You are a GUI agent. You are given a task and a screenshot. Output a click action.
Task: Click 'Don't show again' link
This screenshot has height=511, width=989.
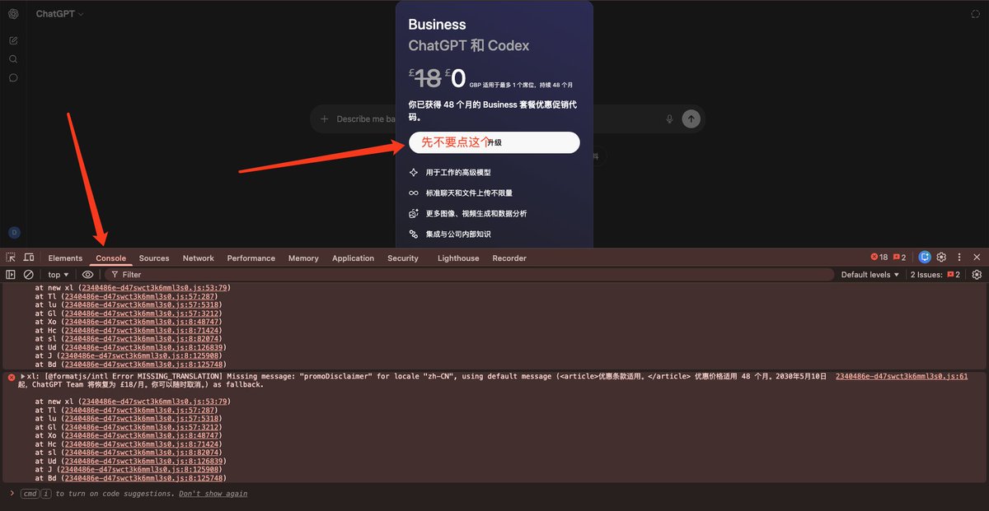213,494
